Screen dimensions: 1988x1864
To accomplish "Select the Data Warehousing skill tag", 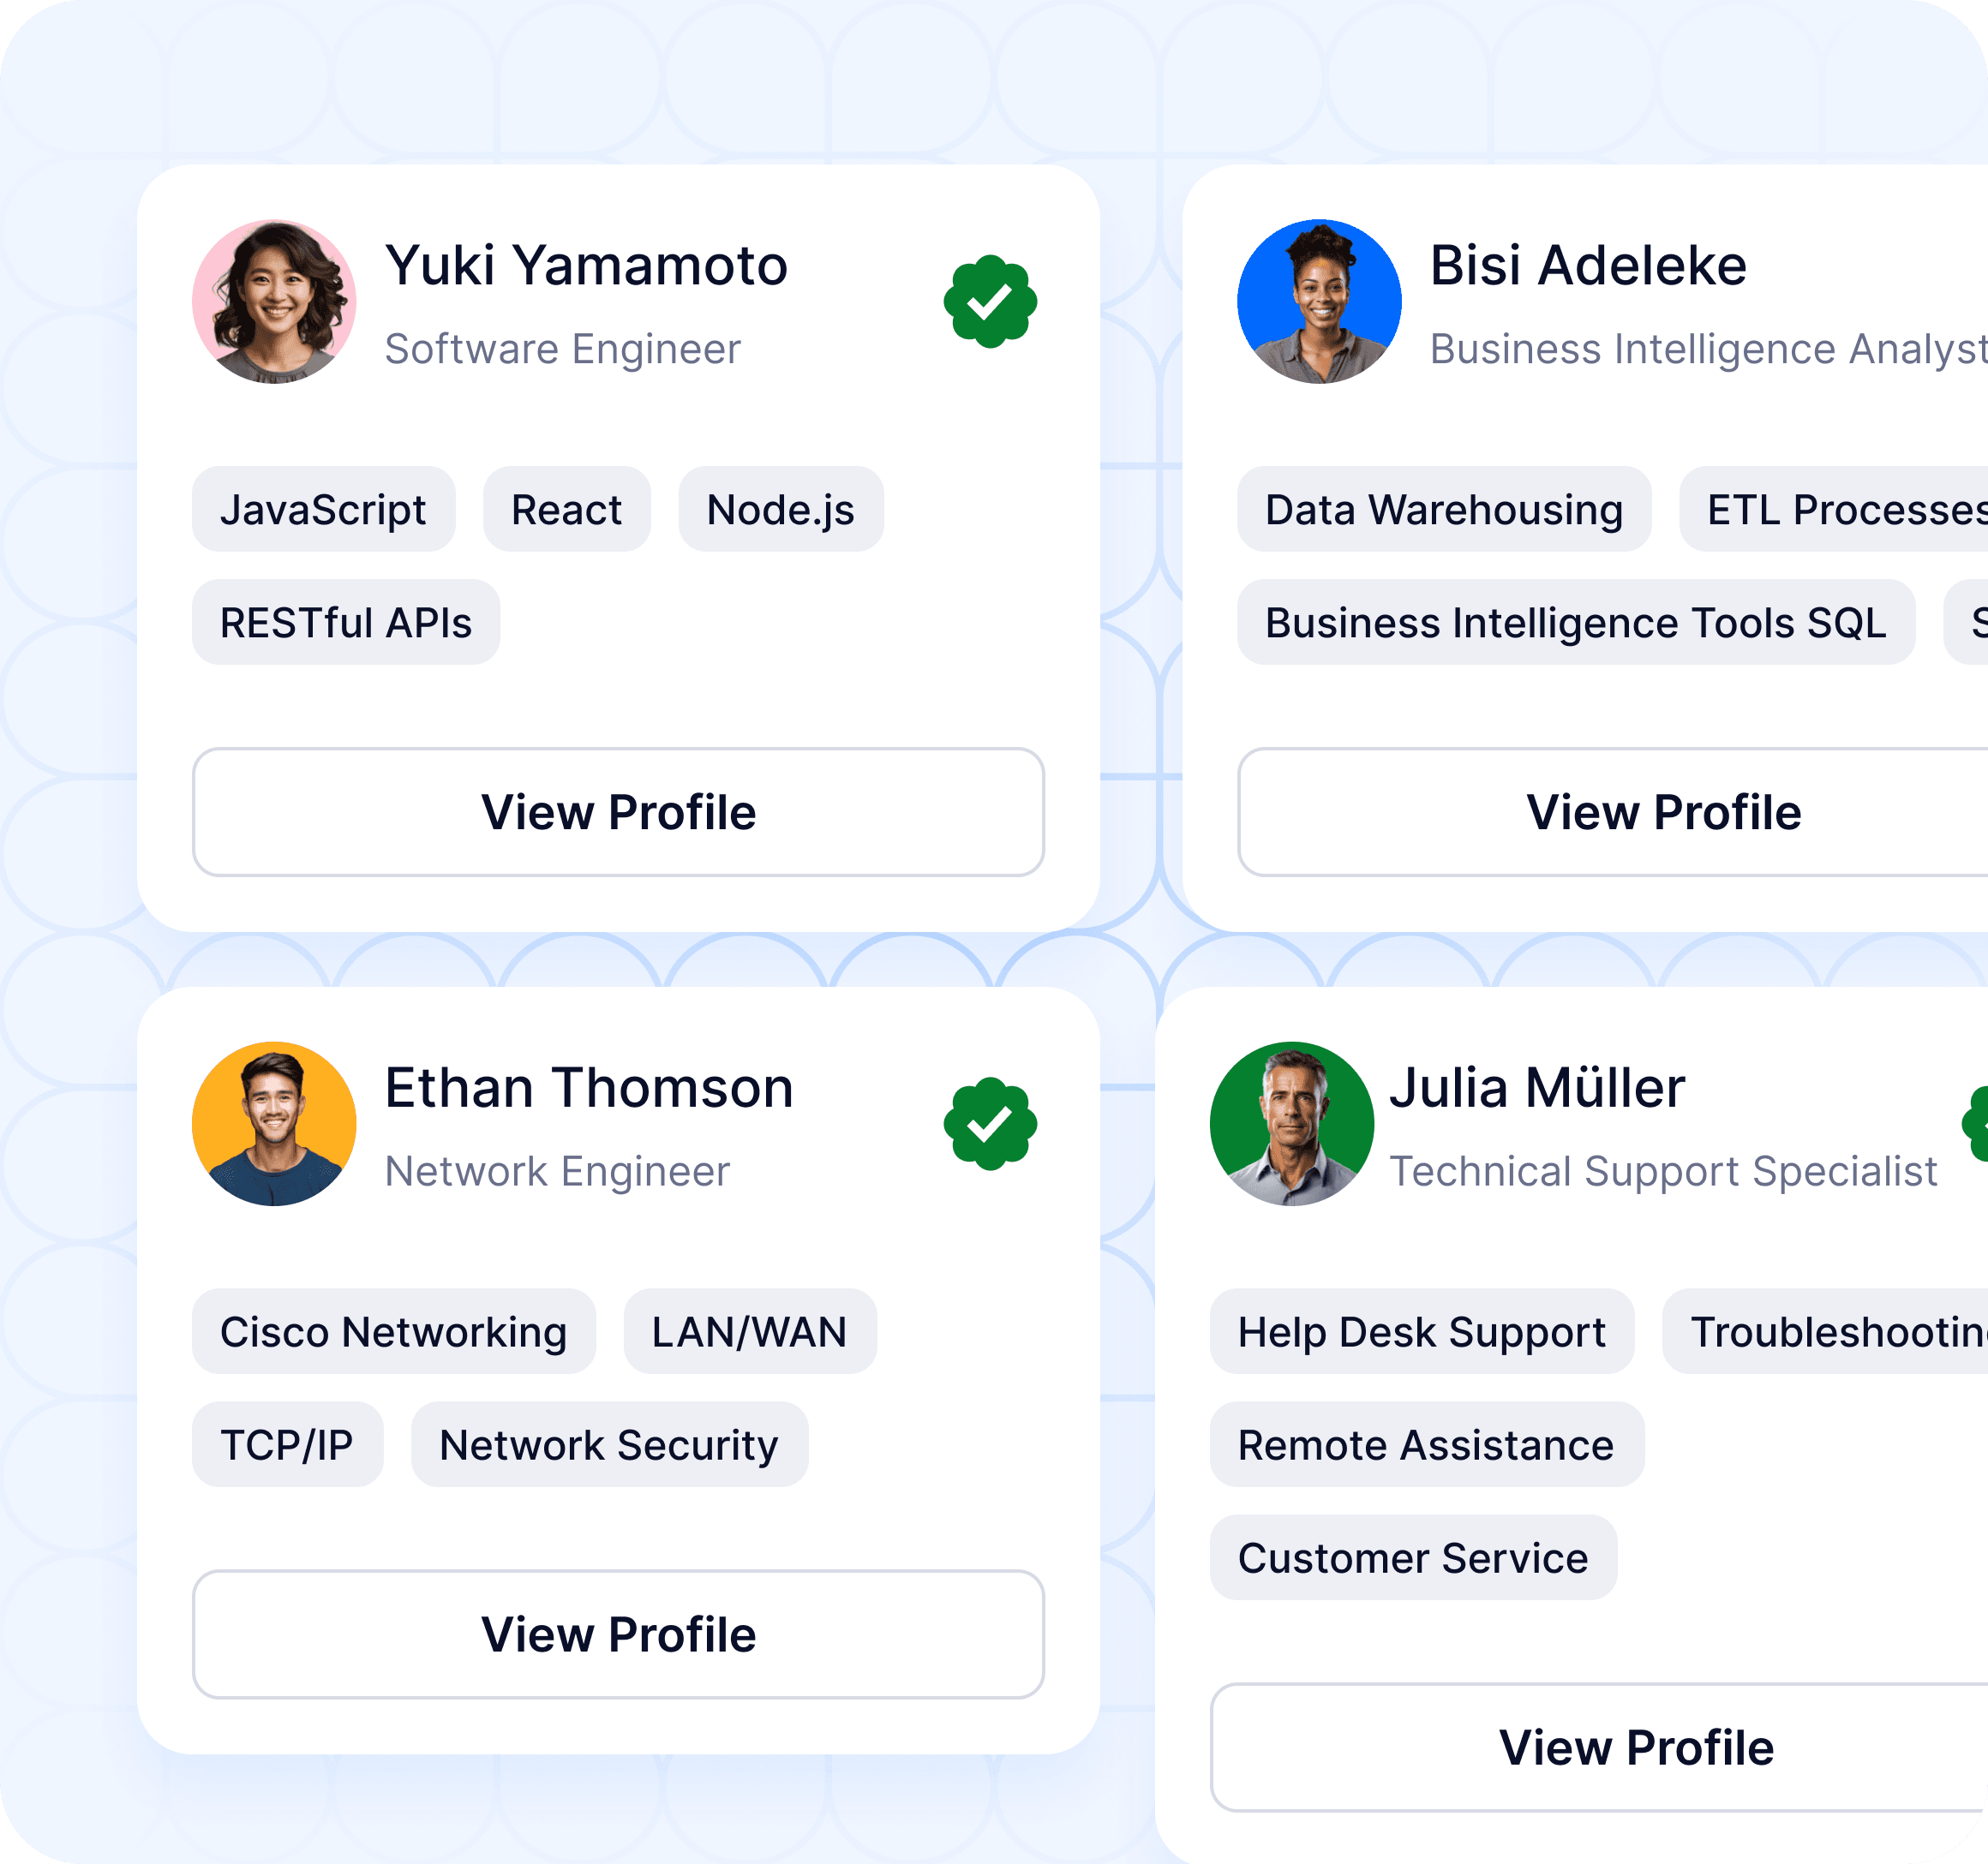I will point(1443,510).
